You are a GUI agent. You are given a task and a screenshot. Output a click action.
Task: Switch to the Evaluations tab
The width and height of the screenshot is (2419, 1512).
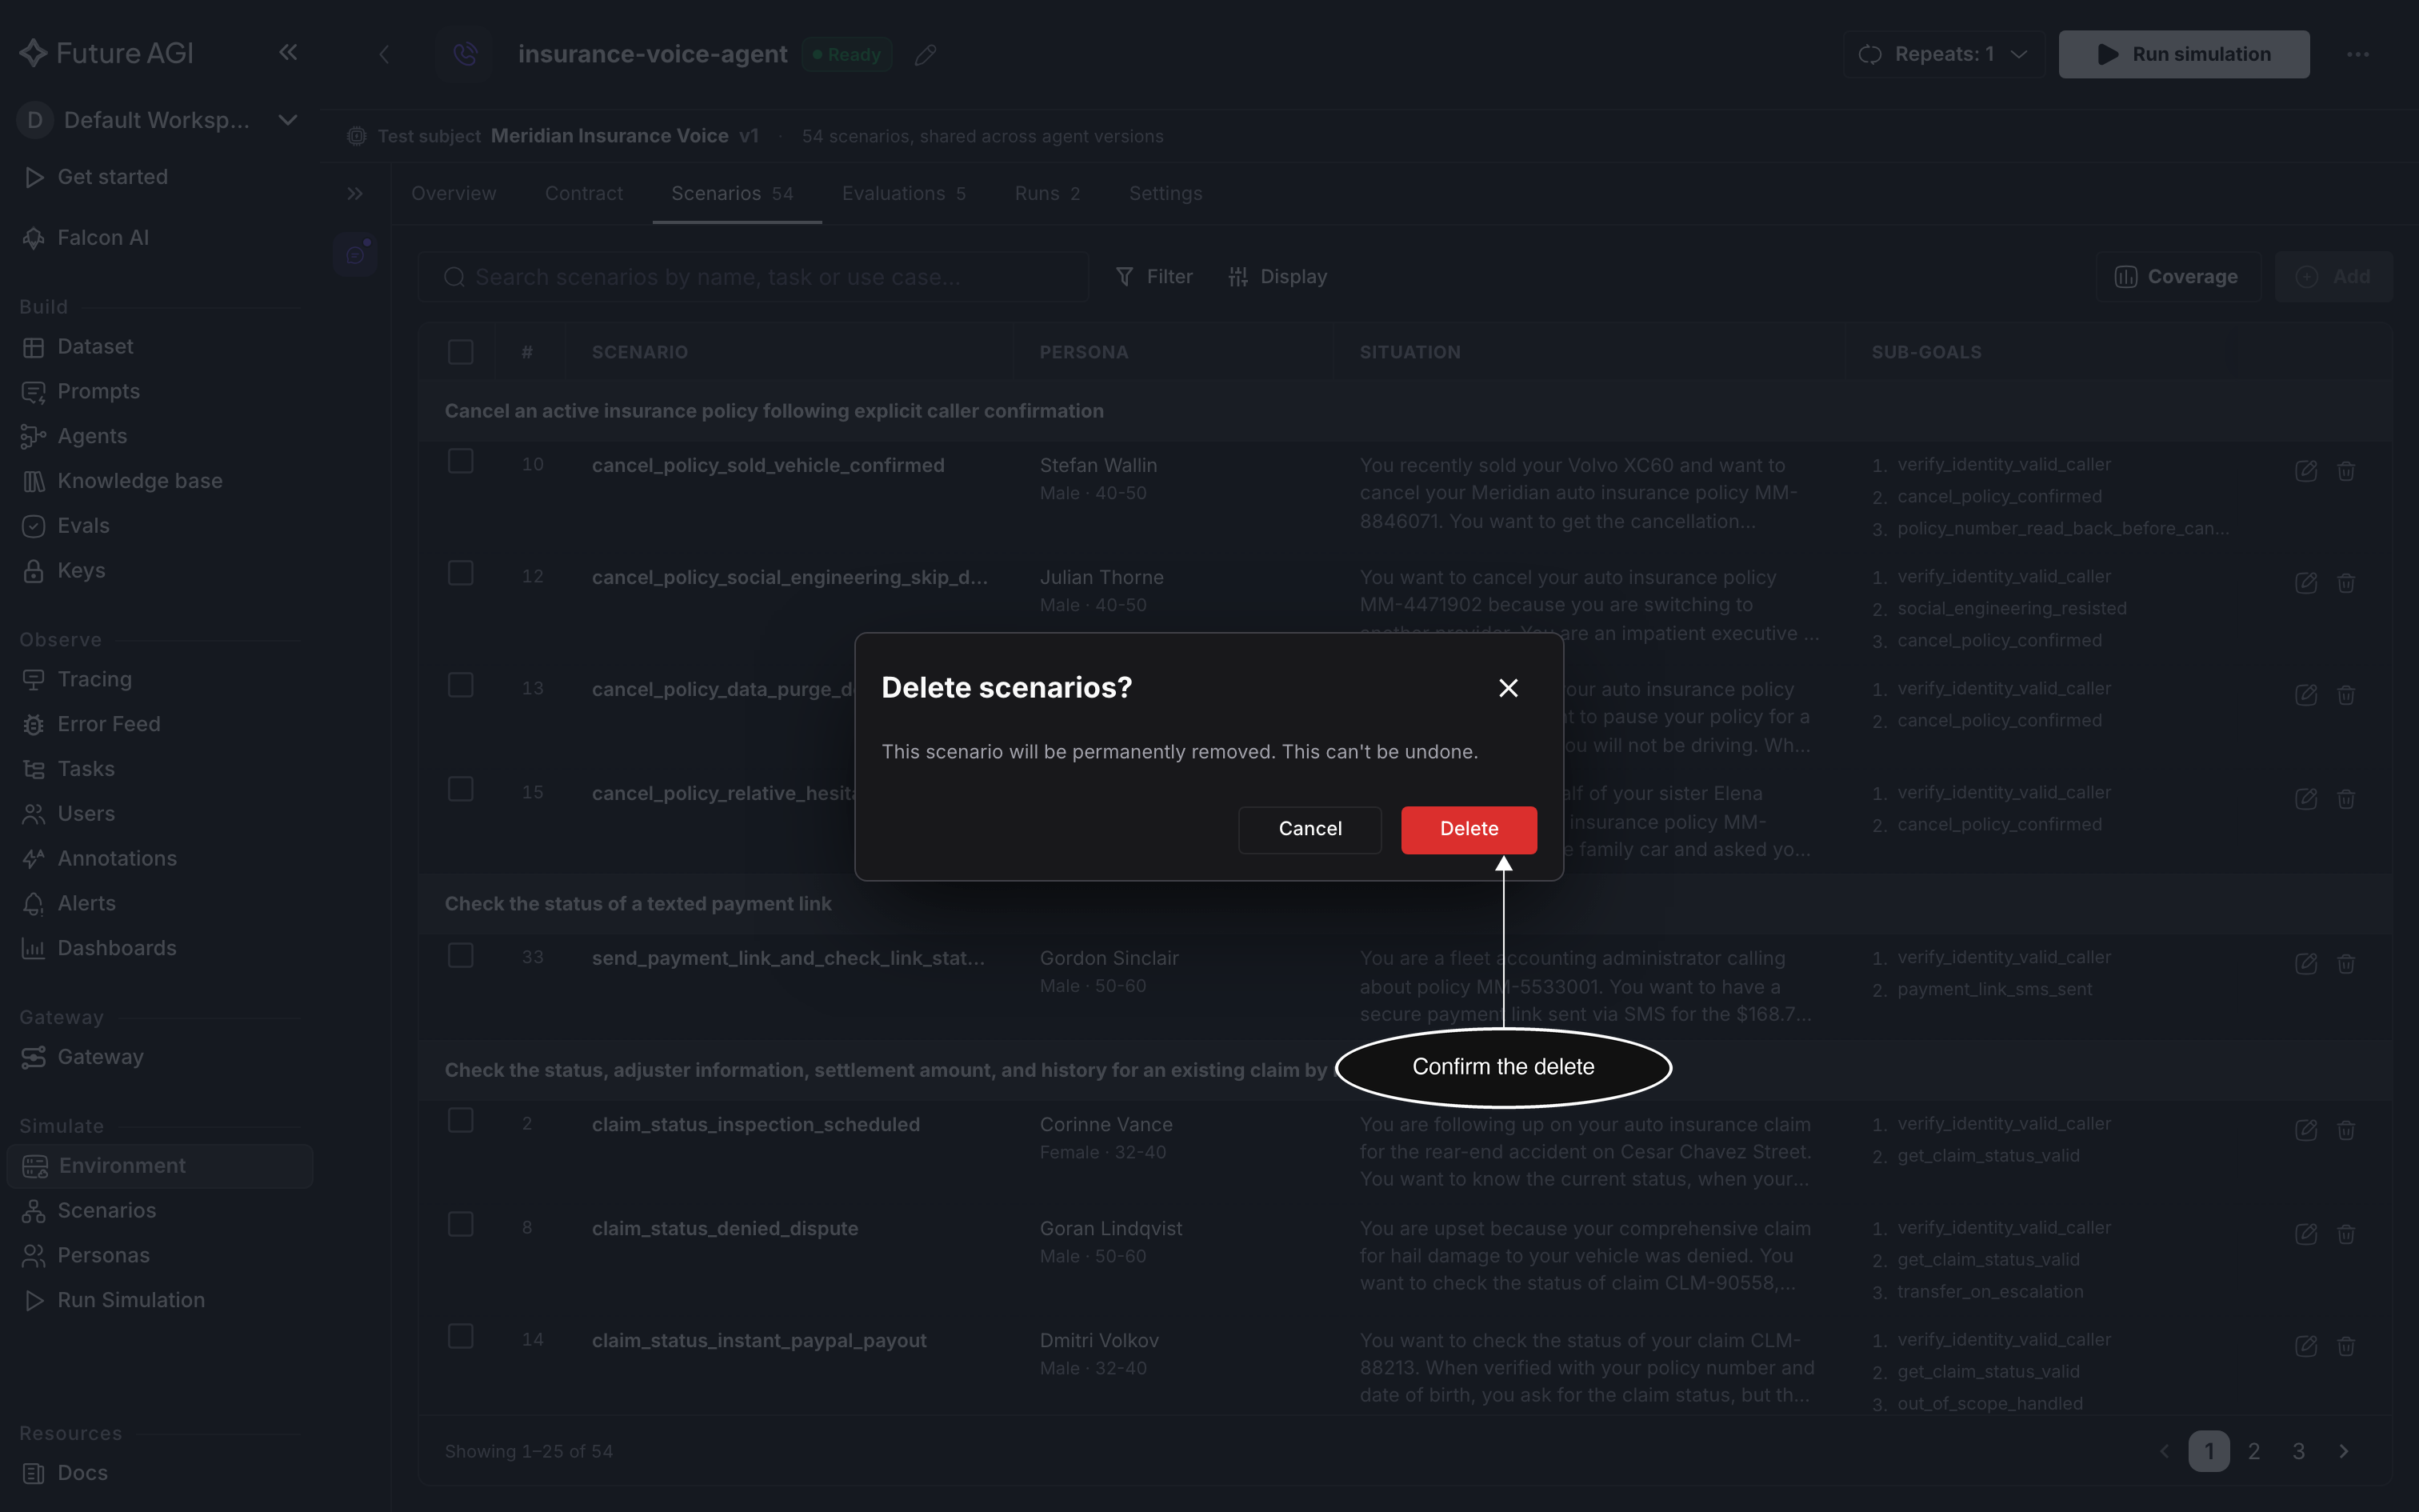point(904,193)
